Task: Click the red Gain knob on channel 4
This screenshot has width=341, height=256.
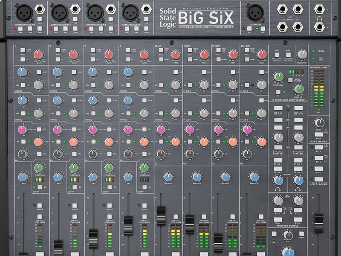Action: (144, 55)
